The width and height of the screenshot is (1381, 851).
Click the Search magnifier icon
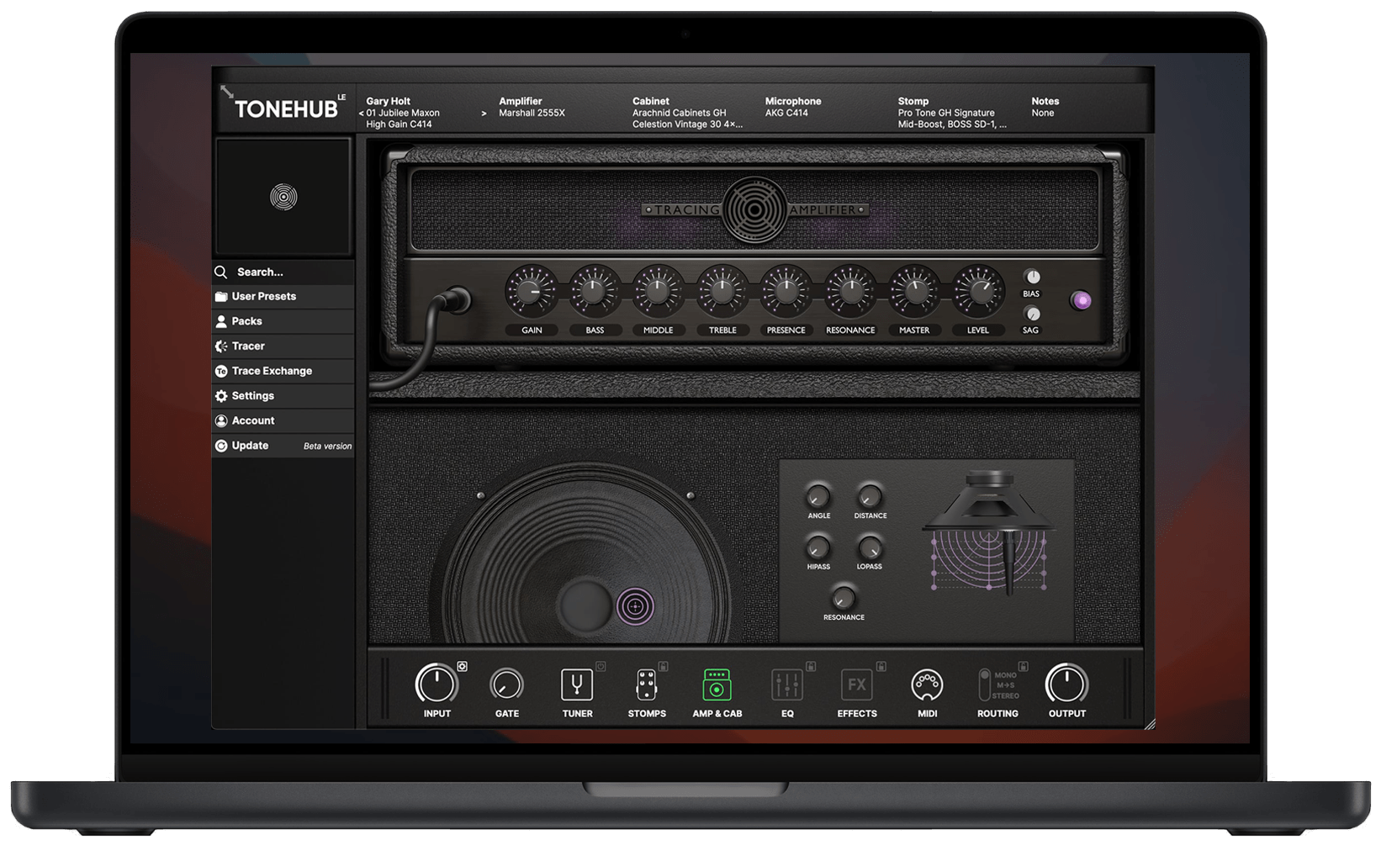[x=221, y=272]
